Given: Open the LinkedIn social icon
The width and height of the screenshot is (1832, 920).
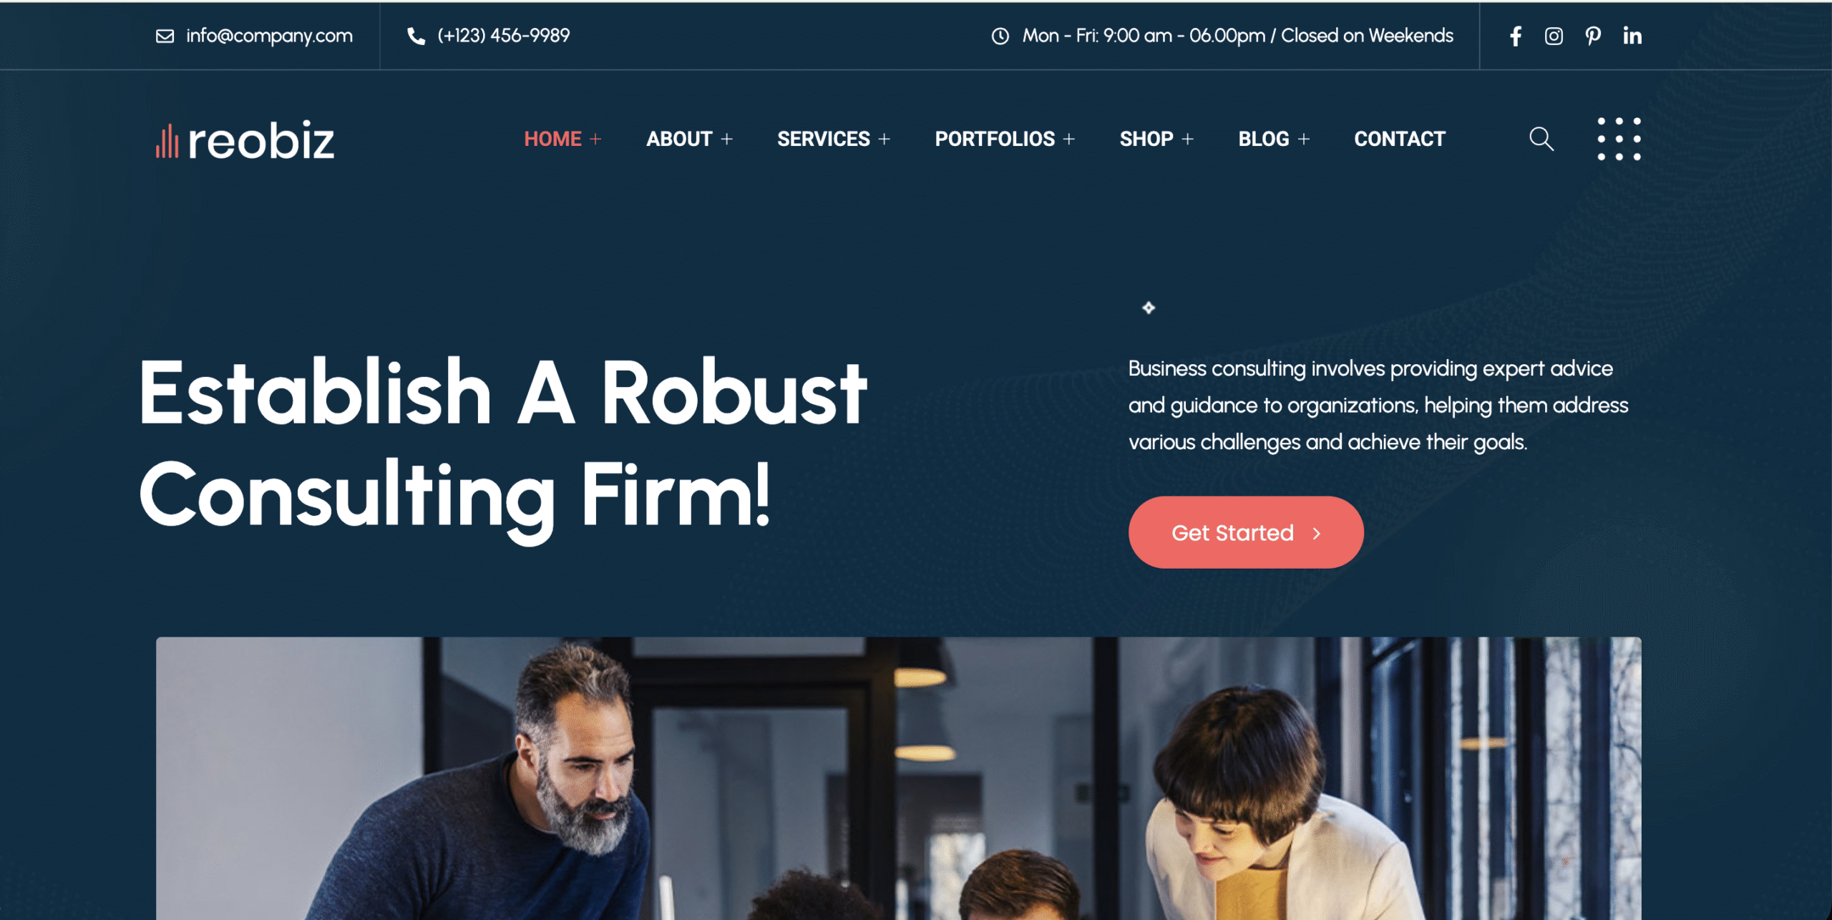Looking at the screenshot, I should 1632,36.
